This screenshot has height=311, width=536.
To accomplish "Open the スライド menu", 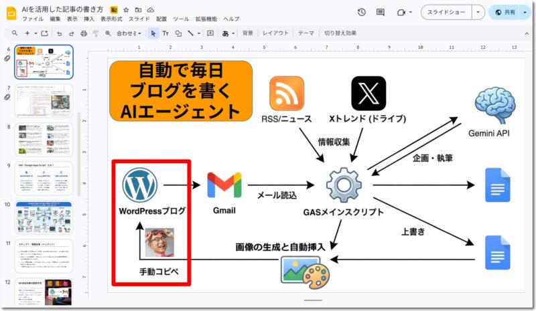I will pos(139,19).
